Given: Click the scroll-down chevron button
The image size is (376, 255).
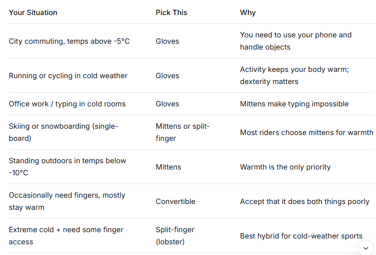Looking at the screenshot, I should (x=366, y=248).
